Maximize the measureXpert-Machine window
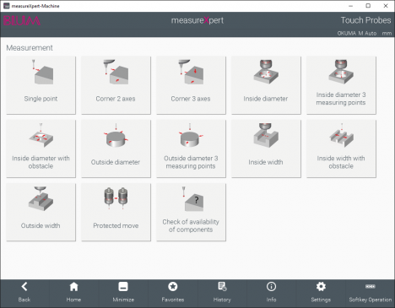Screen dimensions: 395x308 tap(368, 6)
